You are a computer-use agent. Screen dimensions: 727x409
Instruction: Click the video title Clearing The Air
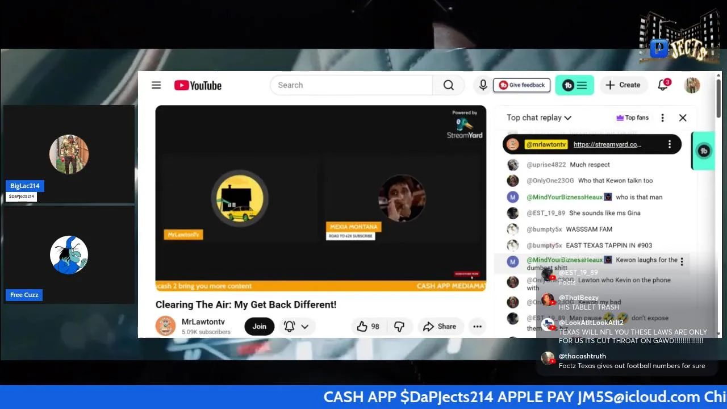(x=246, y=304)
